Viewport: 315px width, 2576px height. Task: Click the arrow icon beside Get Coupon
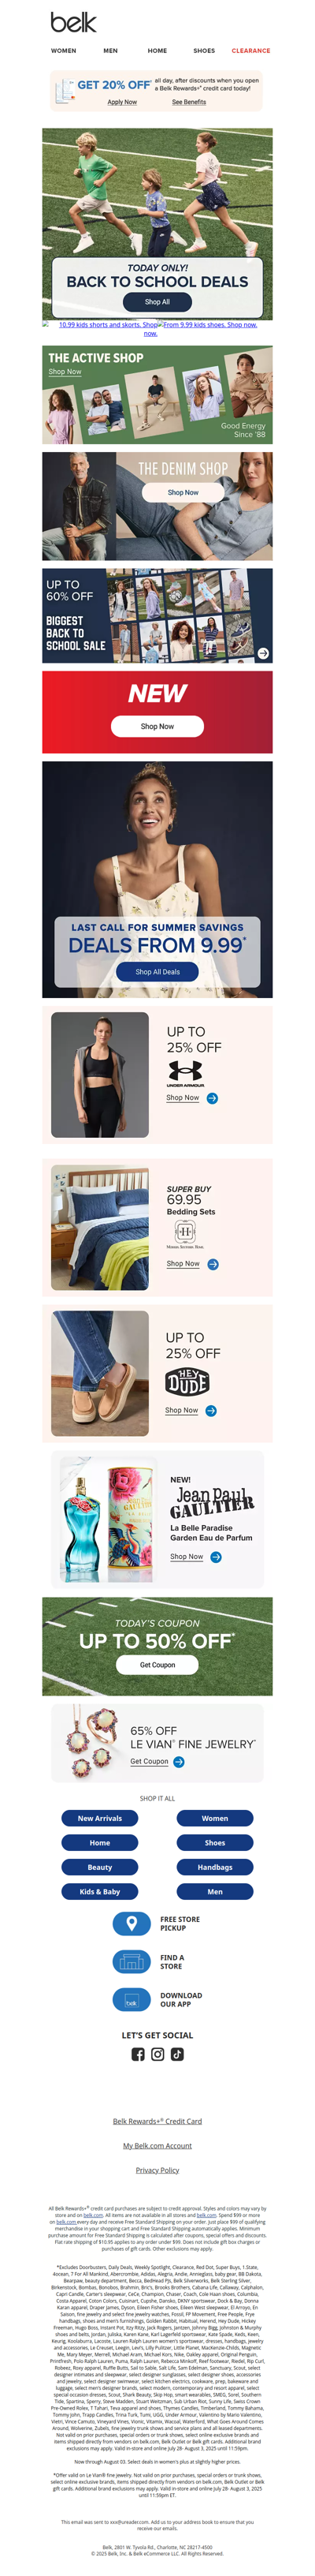[179, 1762]
